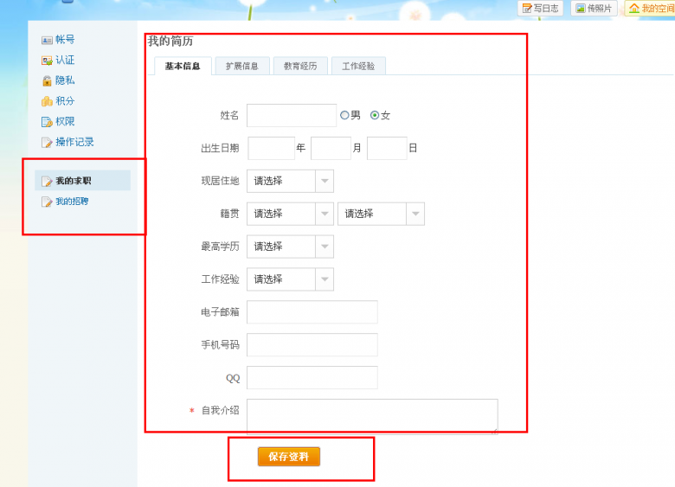Click the 认证 verification icon

pos(47,61)
